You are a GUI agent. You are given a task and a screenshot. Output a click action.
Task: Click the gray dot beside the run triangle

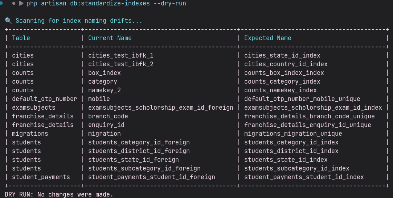[x=14, y=4]
